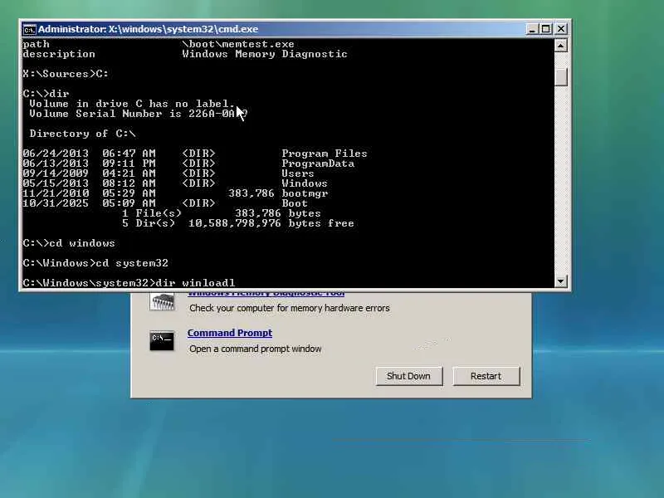Click the 'ProgramData' directory entry
Screen dimensions: 664x498
[318, 164]
